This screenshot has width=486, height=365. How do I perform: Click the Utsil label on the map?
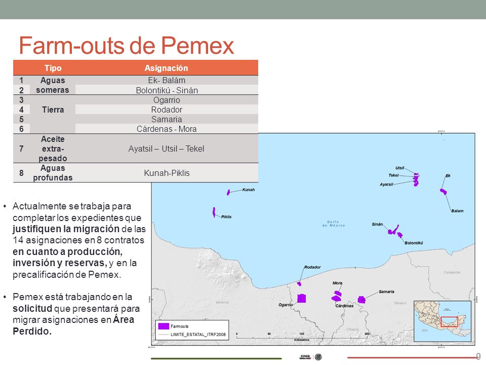point(400,168)
